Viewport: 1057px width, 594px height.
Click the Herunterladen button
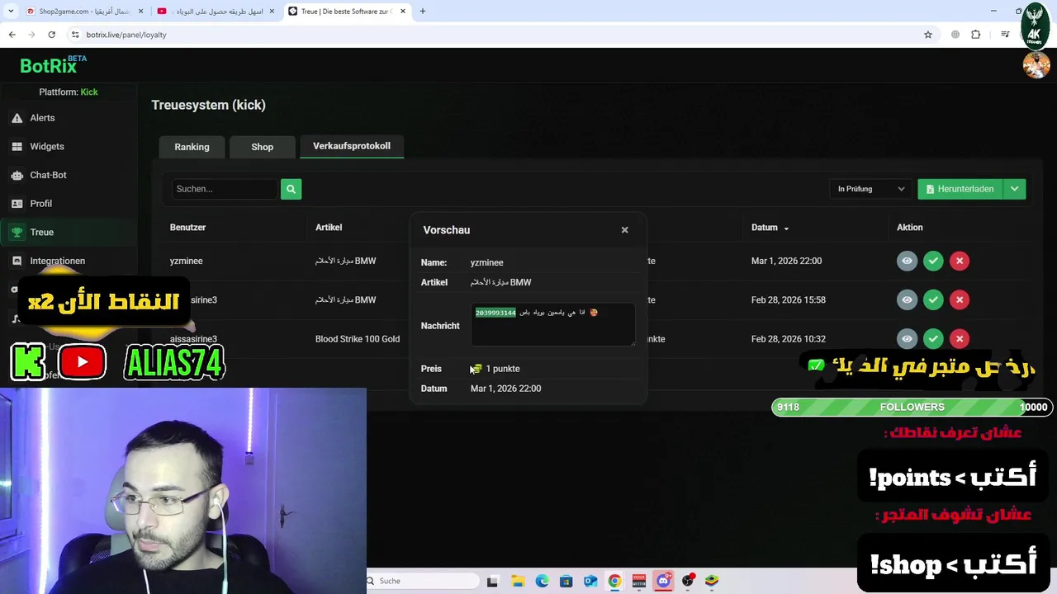pos(960,189)
